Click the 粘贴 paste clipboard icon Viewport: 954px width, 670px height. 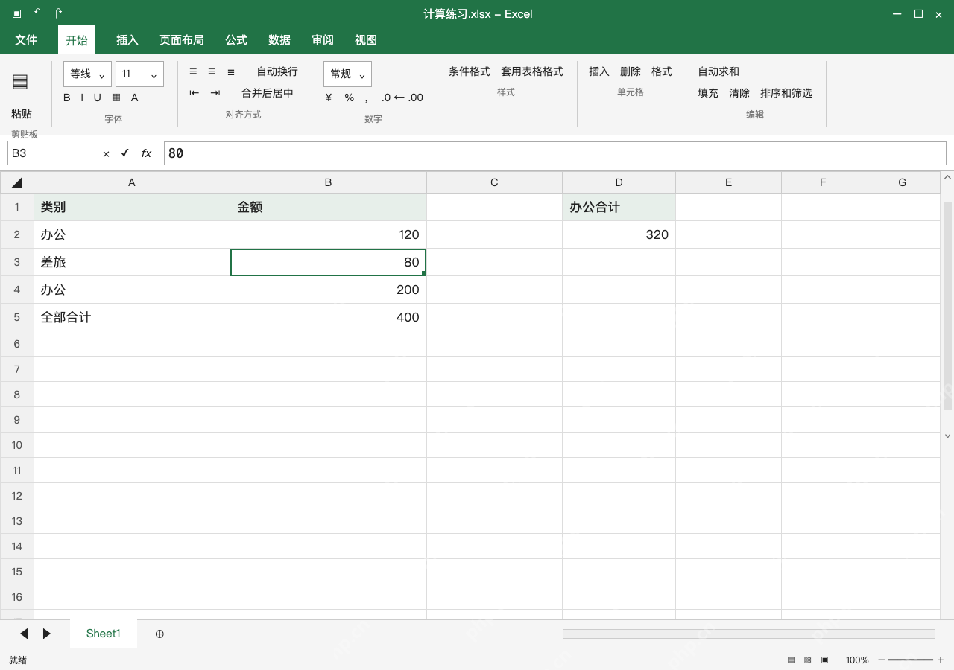click(21, 82)
